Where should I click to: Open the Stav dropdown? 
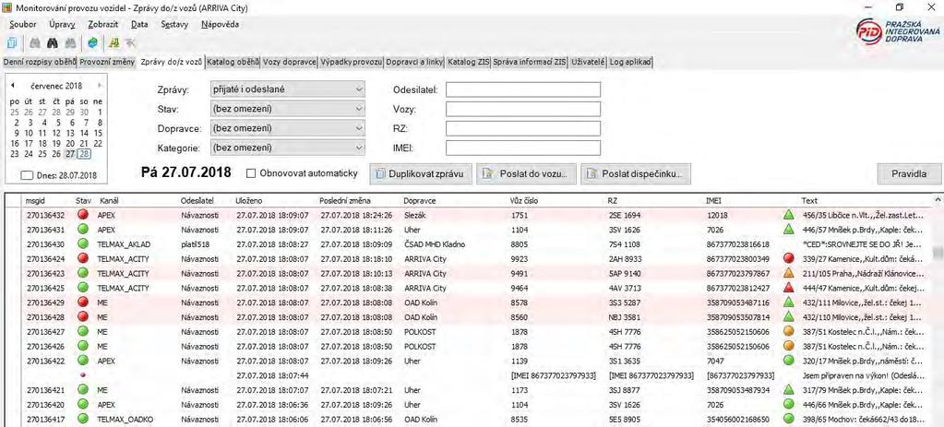[287, 109]
